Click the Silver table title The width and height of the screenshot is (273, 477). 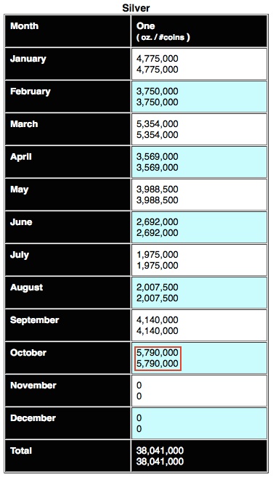[136, 7]
